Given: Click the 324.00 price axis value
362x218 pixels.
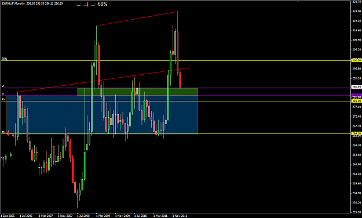Looking at the screenshot, I should 356,11.
